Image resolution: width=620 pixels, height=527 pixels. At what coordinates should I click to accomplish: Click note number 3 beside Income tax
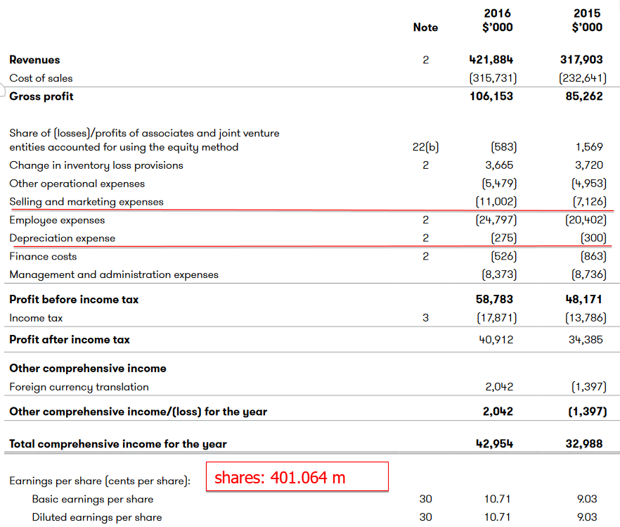point(425,318)
